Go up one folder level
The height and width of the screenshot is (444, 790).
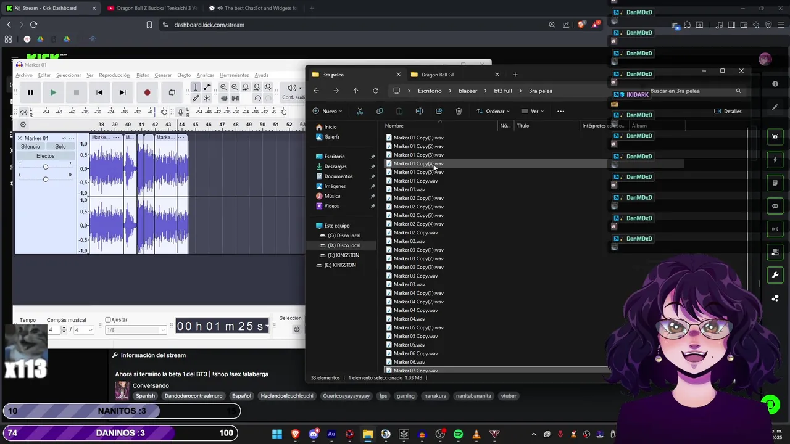(x=355, y=91)
